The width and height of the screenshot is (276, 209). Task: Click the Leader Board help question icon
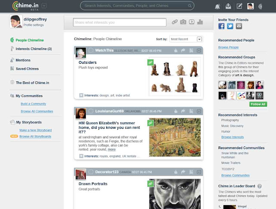260,186
